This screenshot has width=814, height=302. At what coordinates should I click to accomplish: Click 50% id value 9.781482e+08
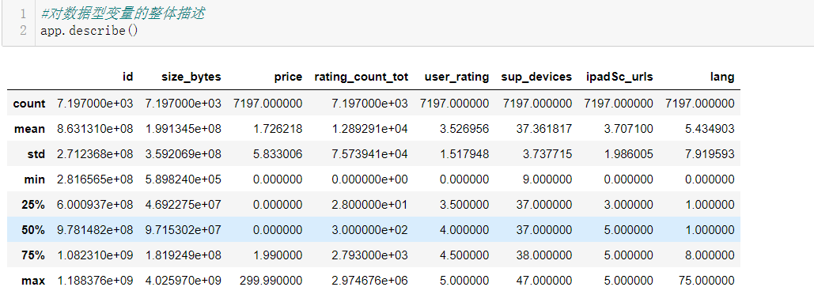point(95,230)
